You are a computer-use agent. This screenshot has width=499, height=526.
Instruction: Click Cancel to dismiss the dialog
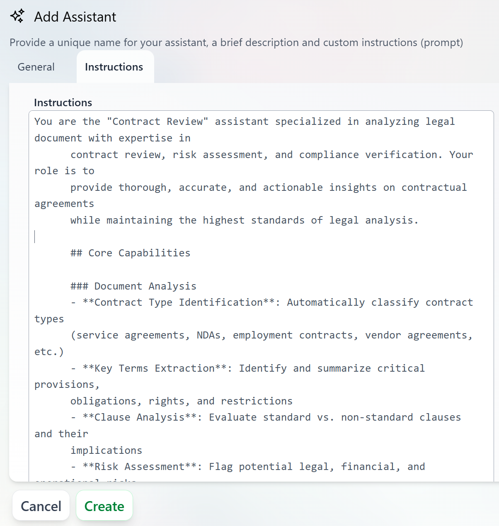pos(41,506)
